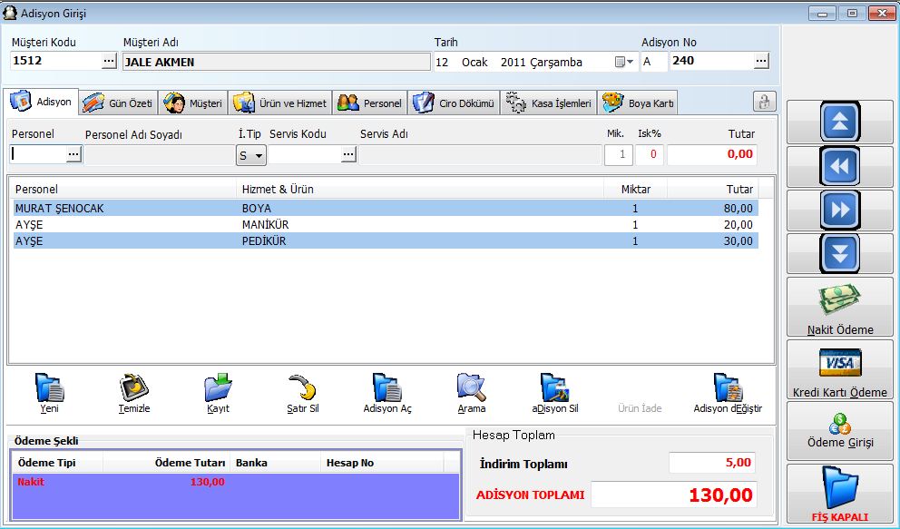Click the Yeni (new) folder icon

pyautogui.click(x=49, y=387)
